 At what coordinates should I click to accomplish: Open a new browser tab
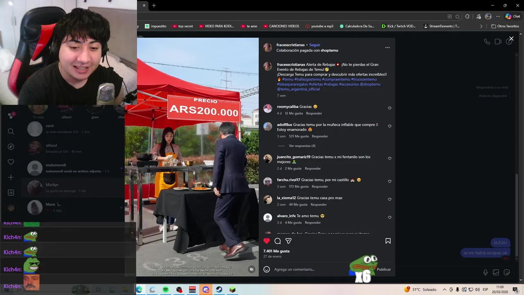(x=154, y=5)
